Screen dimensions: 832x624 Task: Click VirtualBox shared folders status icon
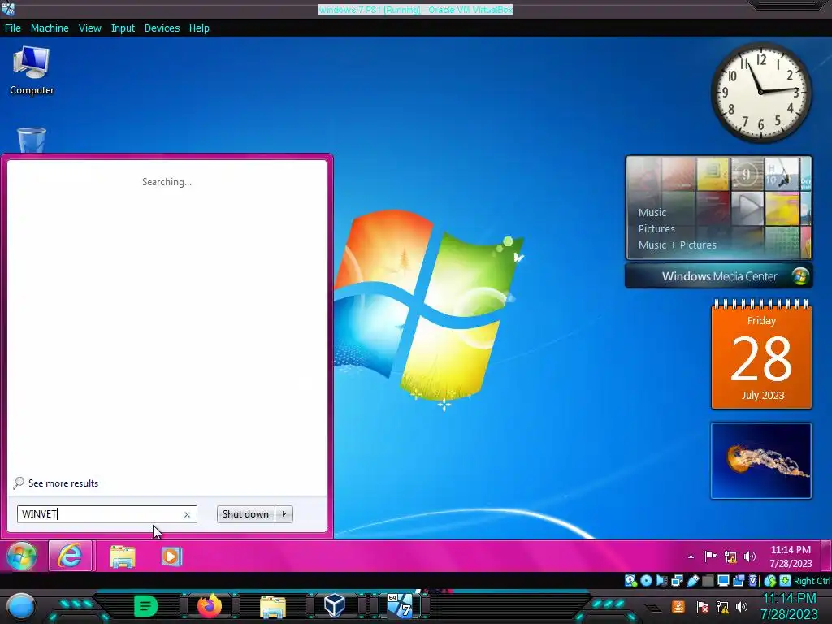[x=708, y=580]
